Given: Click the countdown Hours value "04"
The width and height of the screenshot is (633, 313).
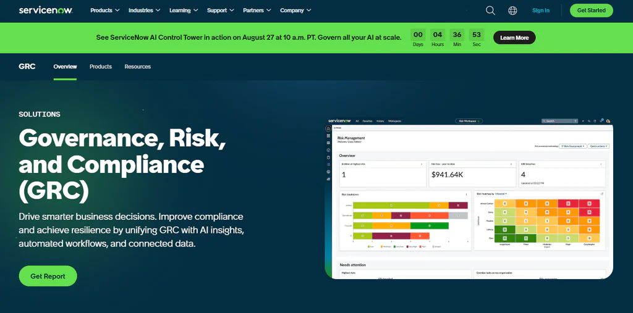Looking at the screenshot, I should 438,35.
